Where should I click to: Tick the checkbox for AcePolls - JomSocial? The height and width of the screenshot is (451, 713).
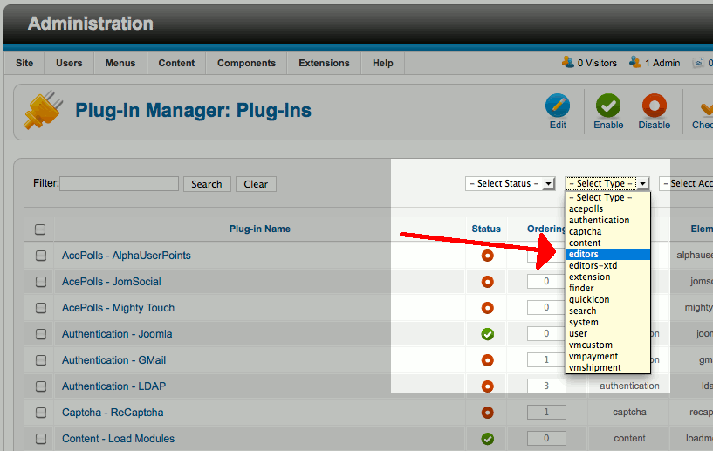point(41,282)
